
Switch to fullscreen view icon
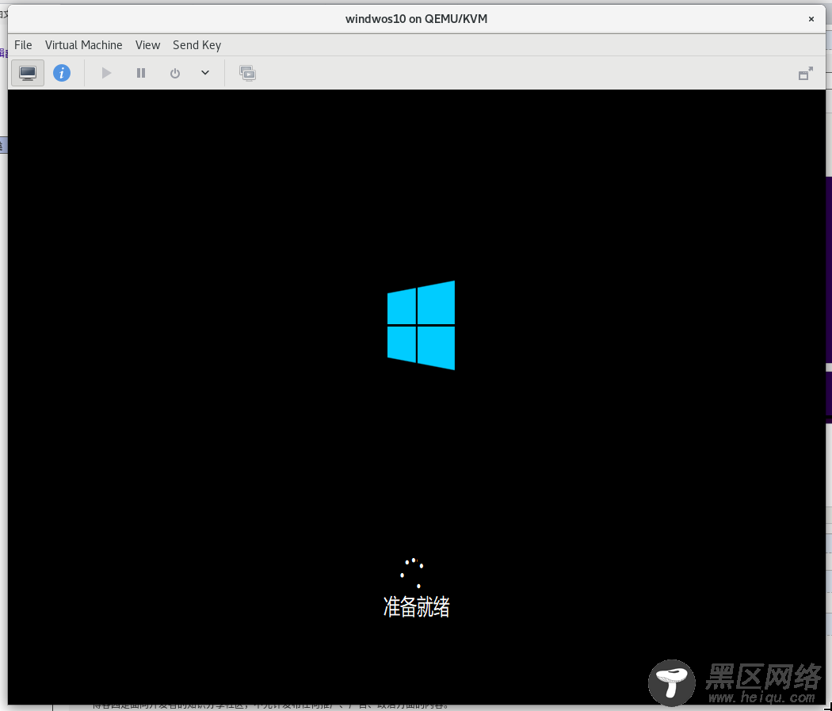[x=806, y=73]
